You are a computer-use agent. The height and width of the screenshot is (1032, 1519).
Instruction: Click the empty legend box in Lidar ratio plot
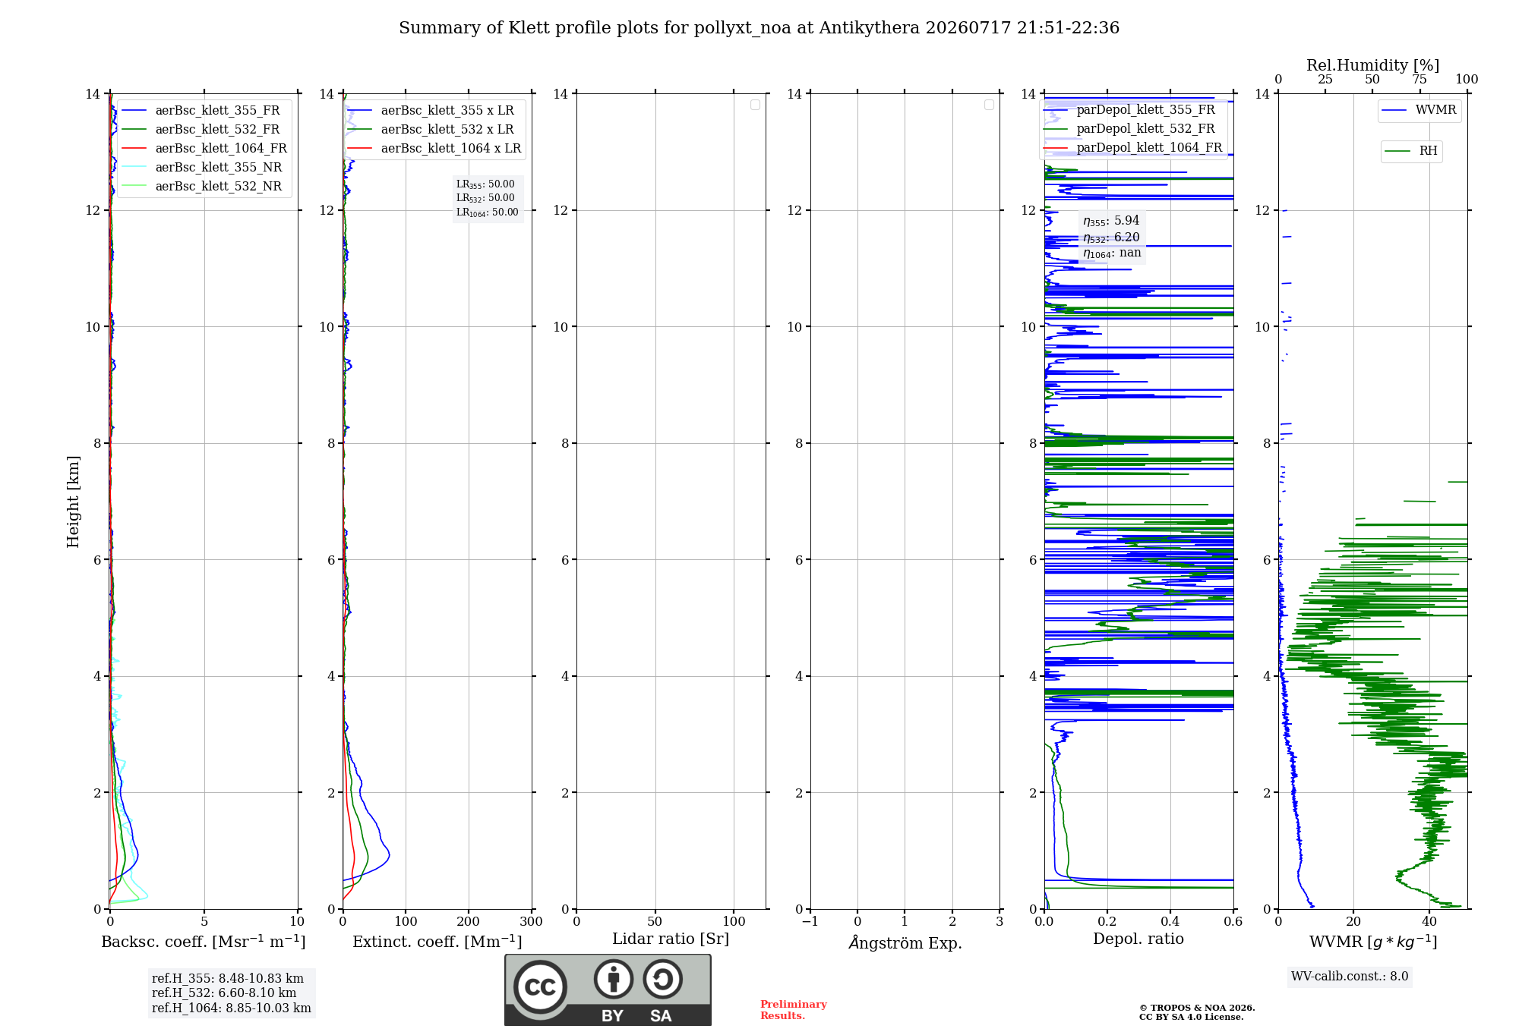[755, 105]
